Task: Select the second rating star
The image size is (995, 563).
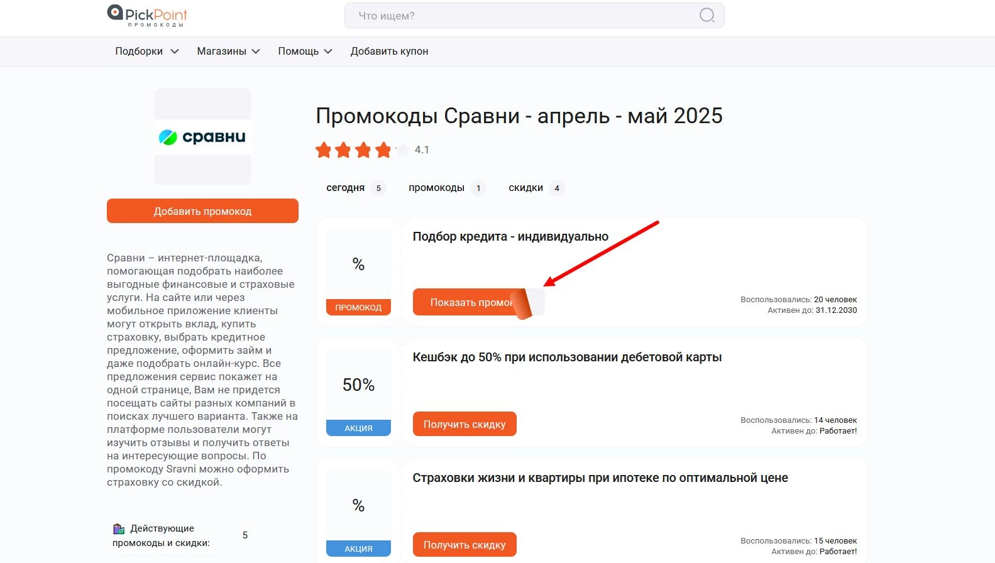Action: 343,150
